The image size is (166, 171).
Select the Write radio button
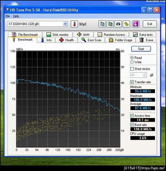132,62
